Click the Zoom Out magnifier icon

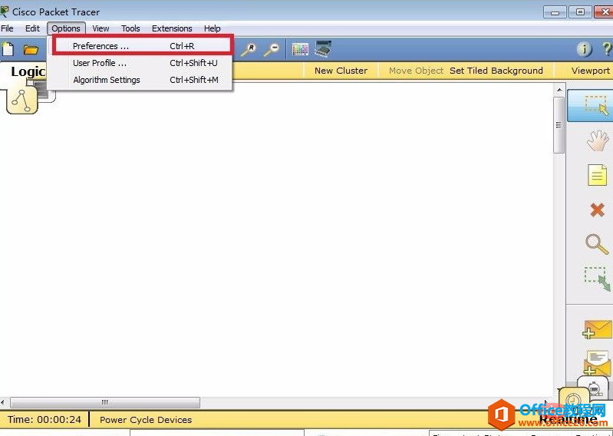pos(271,50)
